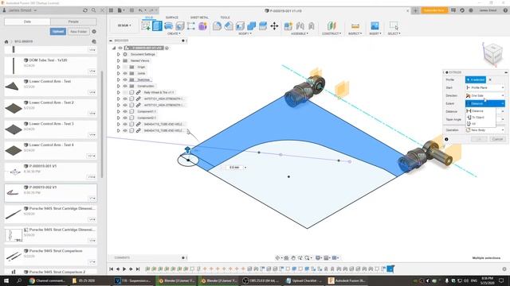
Task: Select the Offset Face tool
Action: click(263, 25)
